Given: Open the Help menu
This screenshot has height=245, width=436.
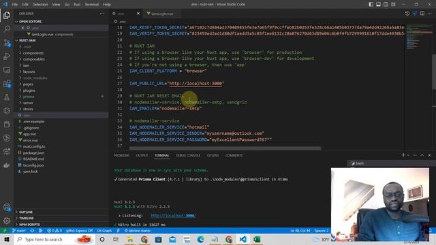Looking at the screenshot, I should click(107, 4).
